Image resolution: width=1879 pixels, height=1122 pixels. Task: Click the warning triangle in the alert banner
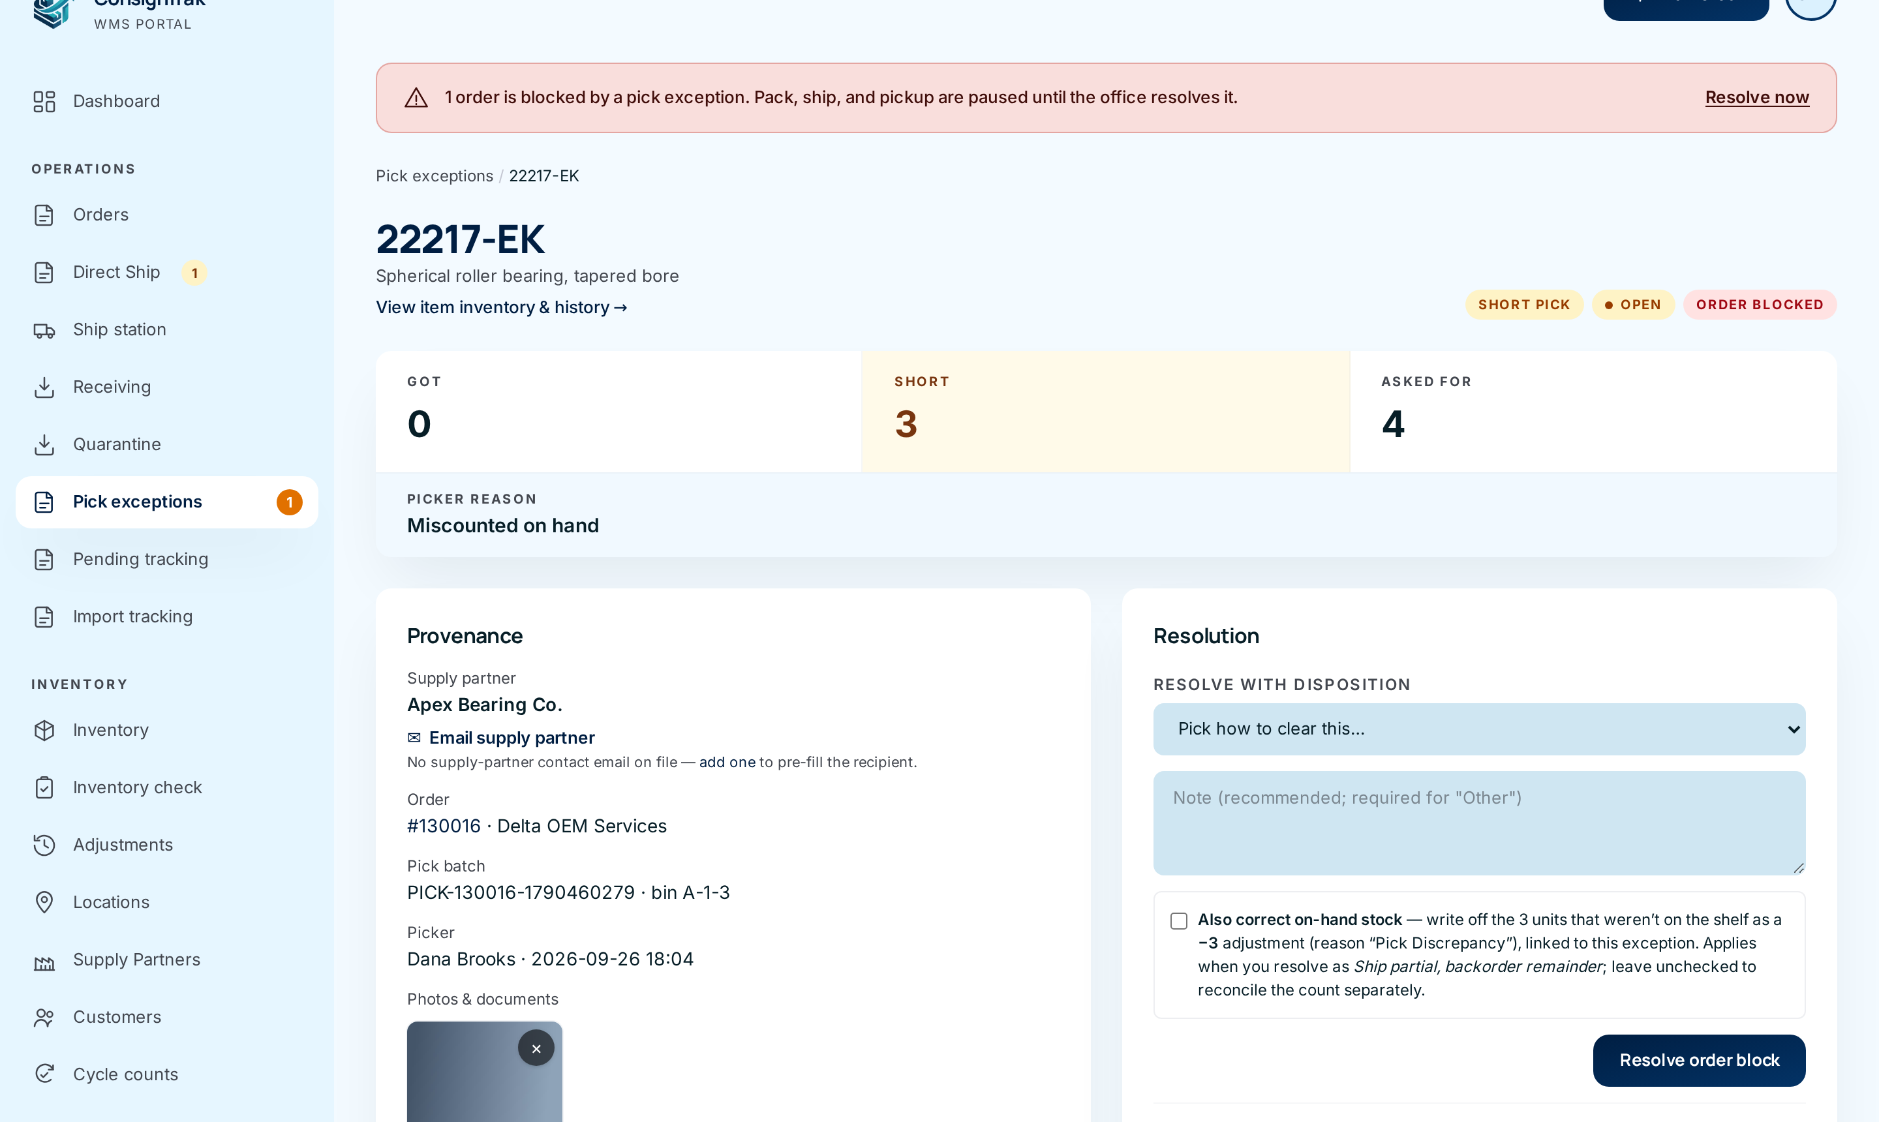click(416, 98)
